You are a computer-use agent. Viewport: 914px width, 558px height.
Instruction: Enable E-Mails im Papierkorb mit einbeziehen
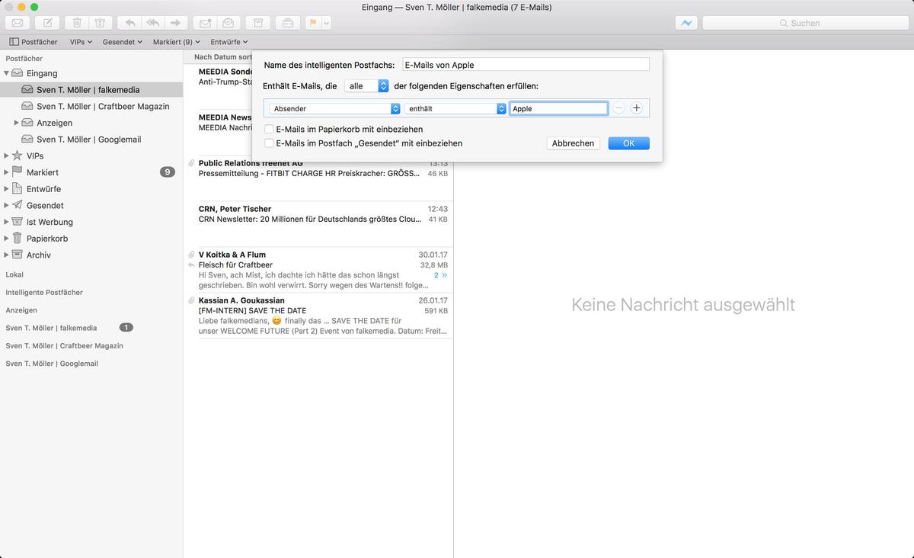tap(269, 130)
